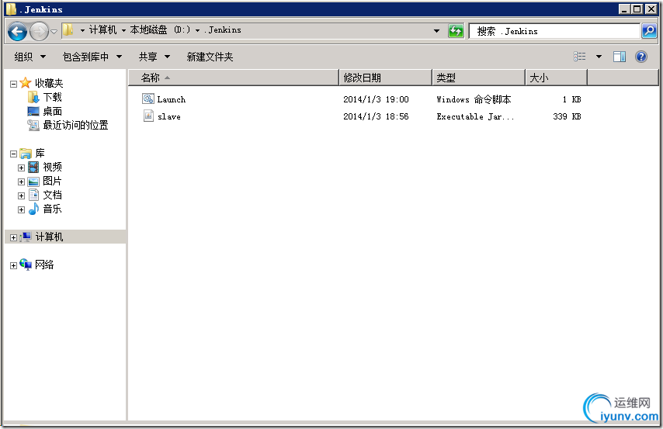Select the Launch file name

[x=172, y=99]
